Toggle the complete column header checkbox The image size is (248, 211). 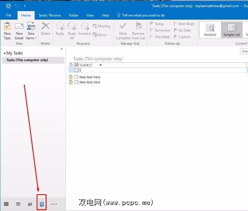[x=76, y=65]
